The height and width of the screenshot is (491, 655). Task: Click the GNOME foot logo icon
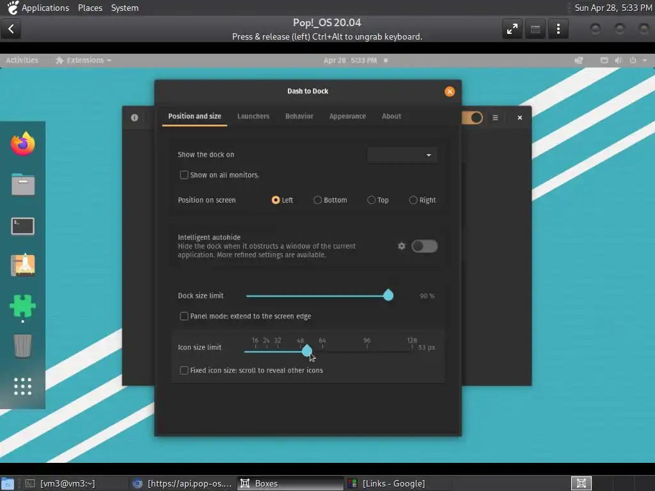pos(13,8)
